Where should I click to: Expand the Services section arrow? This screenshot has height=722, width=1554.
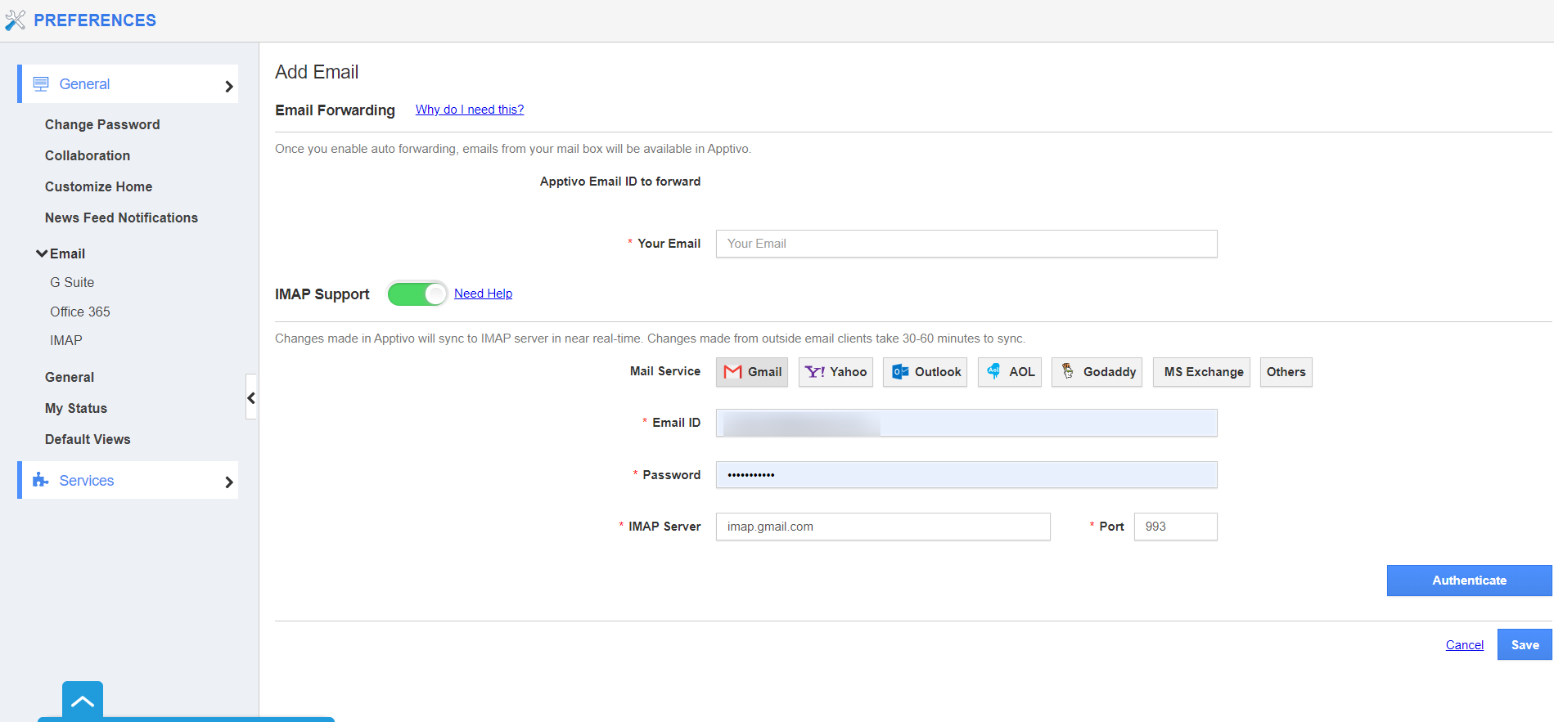coord(229,482)
